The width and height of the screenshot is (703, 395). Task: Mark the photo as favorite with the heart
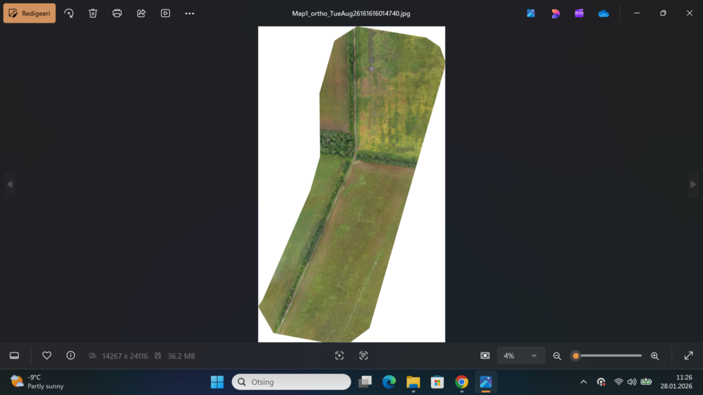[x=47, y=356]
